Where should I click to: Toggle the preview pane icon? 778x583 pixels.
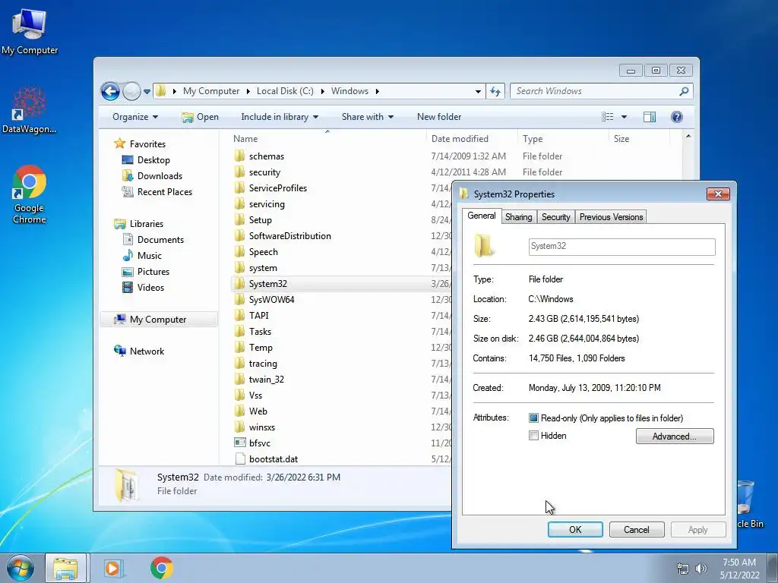coord(649,117)
